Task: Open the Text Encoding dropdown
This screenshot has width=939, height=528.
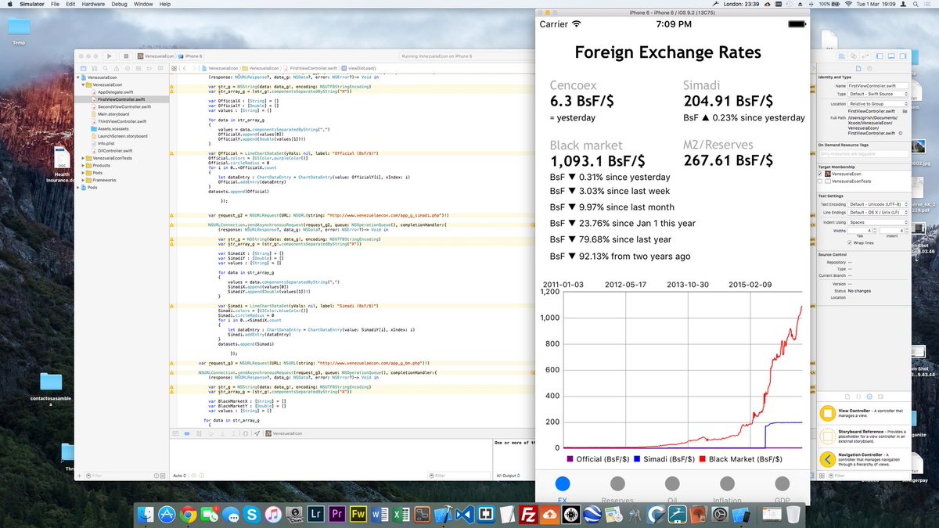Action: click(879, 204)
